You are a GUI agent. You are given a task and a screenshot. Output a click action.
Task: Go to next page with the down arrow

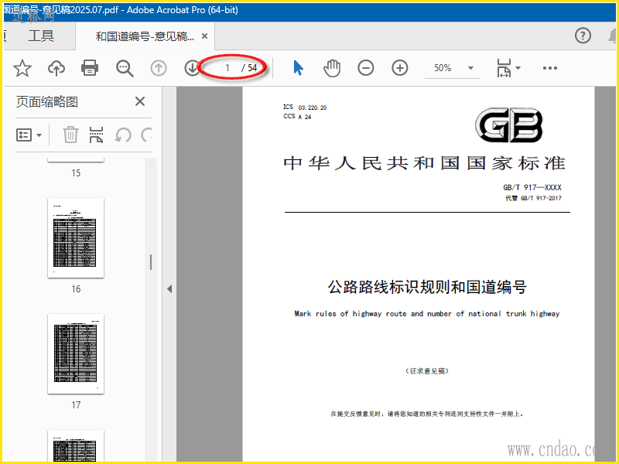(x=192, y=68)
